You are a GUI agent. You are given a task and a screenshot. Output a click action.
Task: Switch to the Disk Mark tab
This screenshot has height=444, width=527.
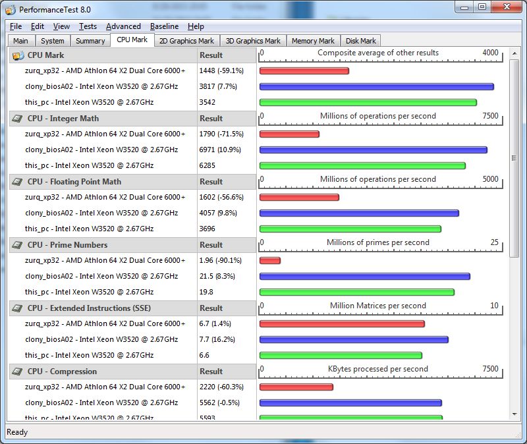click(360, 41)
